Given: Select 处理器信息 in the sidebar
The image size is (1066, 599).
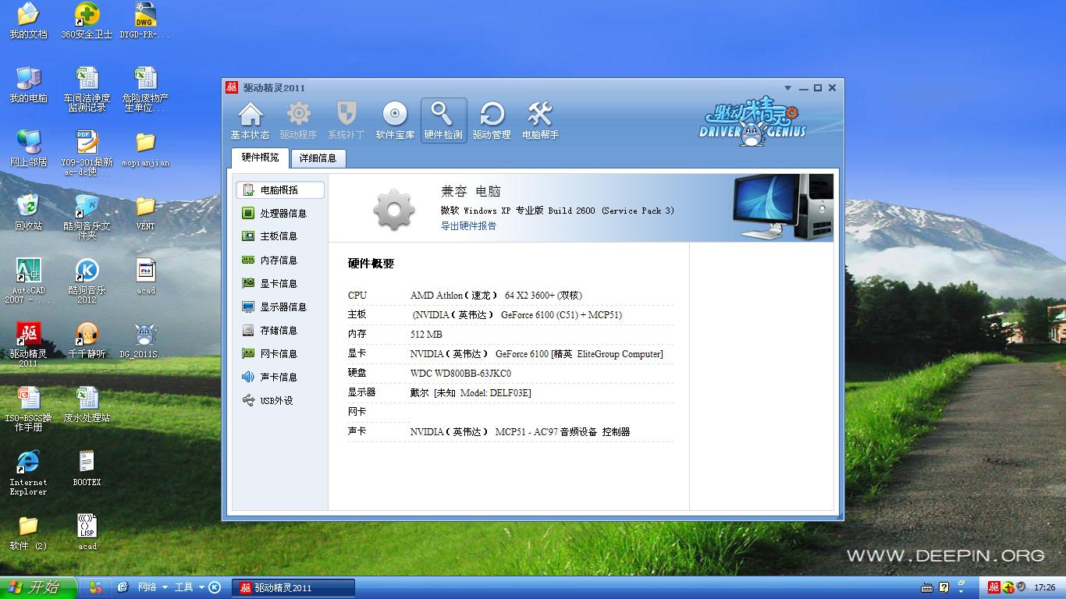Looking at the screenshot, I should point(279,213).
